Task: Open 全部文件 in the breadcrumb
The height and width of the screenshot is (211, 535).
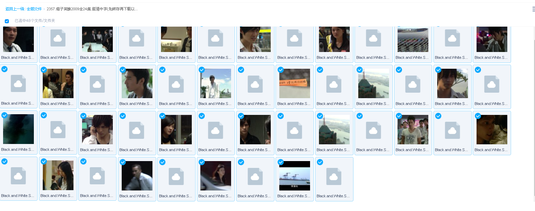Action: (x=34, y=9)
